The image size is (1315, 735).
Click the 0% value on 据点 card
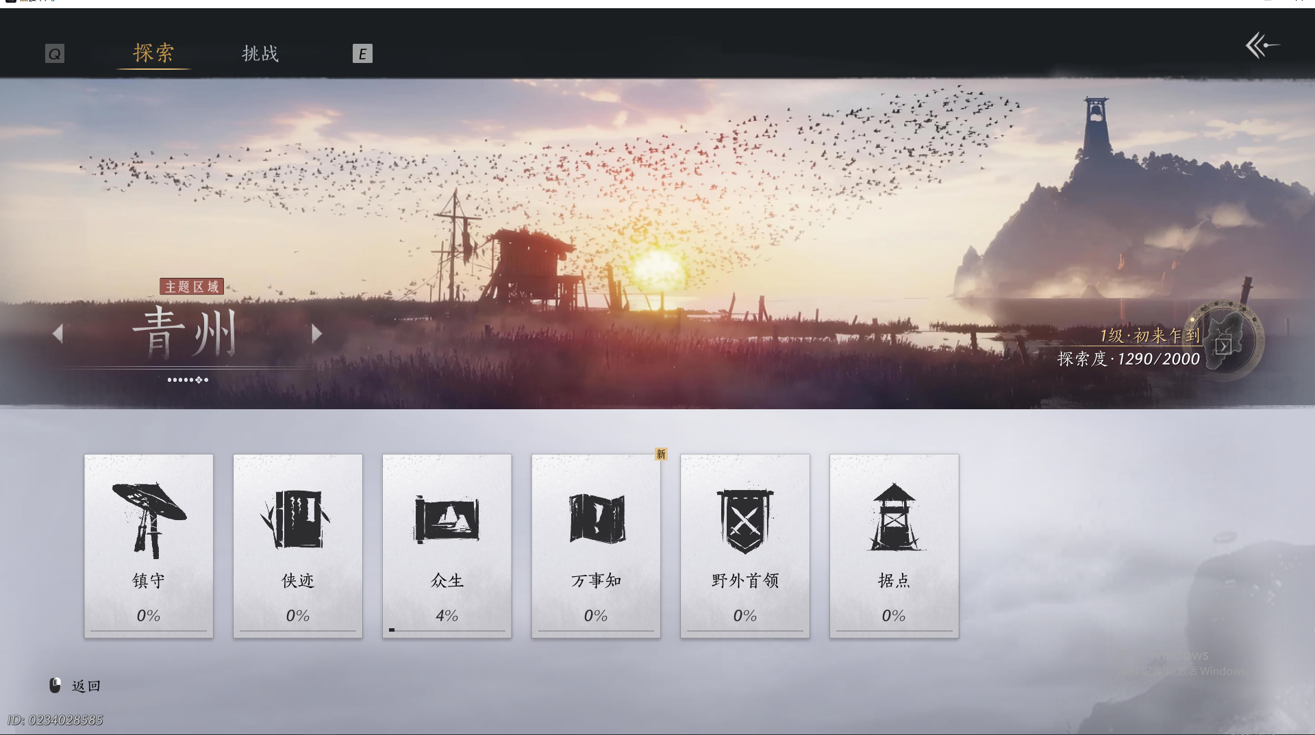coord(894,616)
